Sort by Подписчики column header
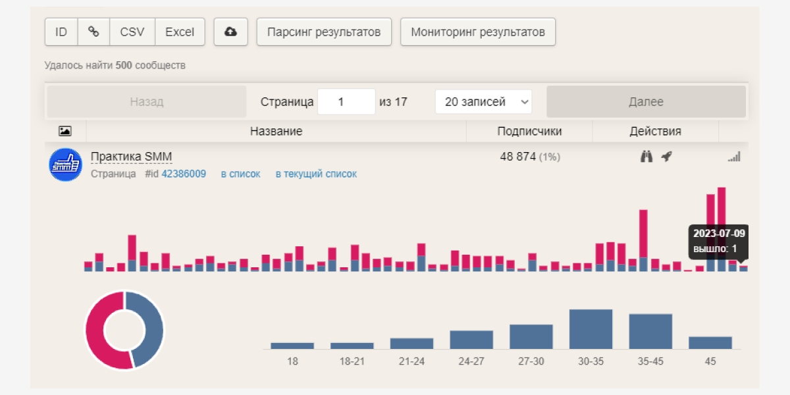Image resolution: width=790 pixels, height=395 pixels. point(529,131)
